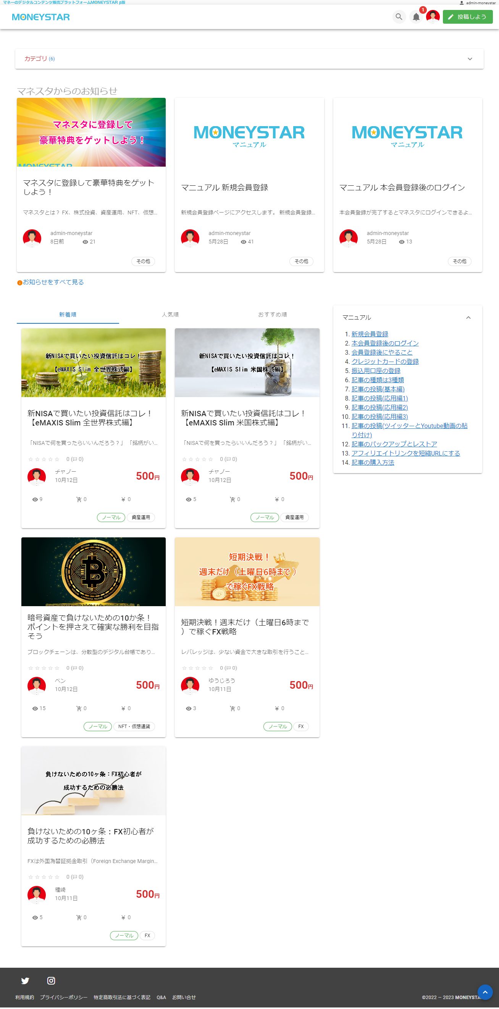Switch to the 新着順 tab

click(68, 315)
